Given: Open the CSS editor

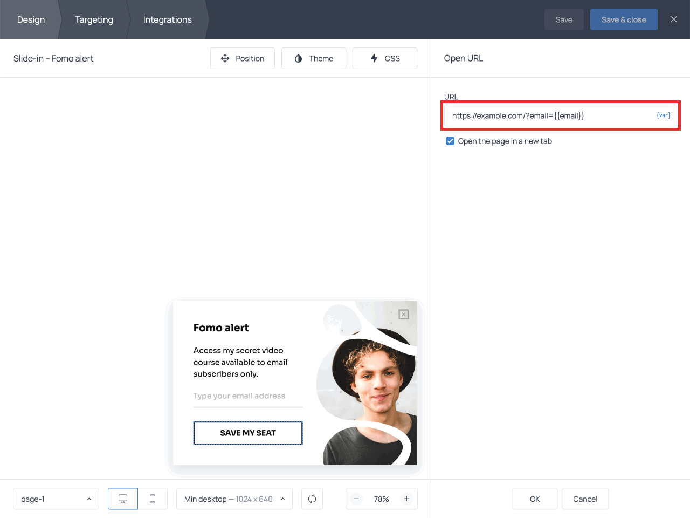Looking at the screenshot, I should coord(385,58).
